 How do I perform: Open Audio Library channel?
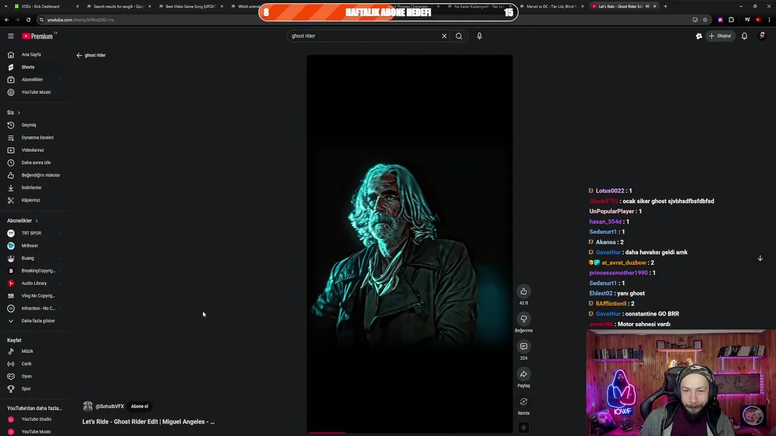(34, 283)
